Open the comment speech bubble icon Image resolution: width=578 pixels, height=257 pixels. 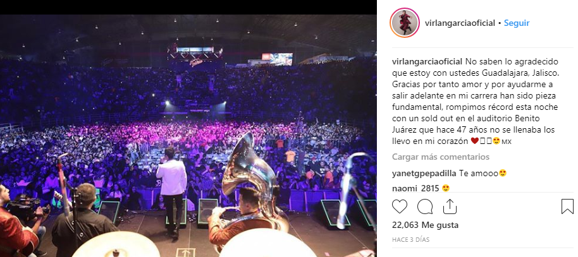[425, 206]
